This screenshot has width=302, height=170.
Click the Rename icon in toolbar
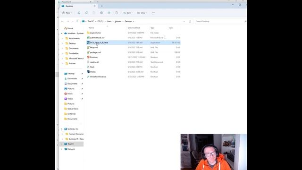101,13
